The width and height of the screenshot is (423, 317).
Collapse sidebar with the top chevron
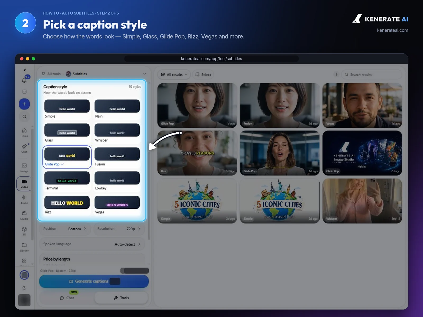(25, 70)
